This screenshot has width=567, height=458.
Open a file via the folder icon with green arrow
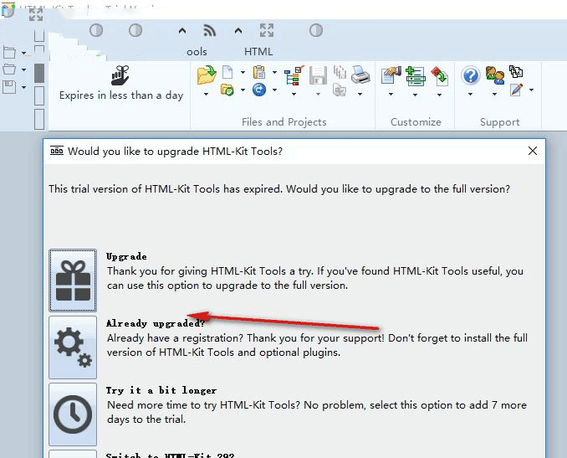click(207, 75)
